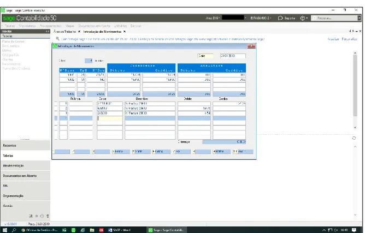Open the Suporte chat icon
The height and width of the screenshot is (233, 365).
[x=280, y=18]
